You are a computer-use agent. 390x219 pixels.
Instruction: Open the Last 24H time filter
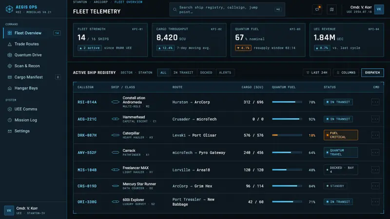pos(316,73)
